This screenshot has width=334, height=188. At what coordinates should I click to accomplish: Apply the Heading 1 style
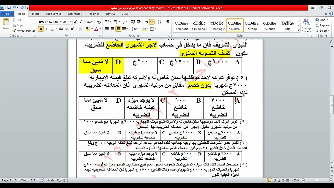tap(200, 26)
